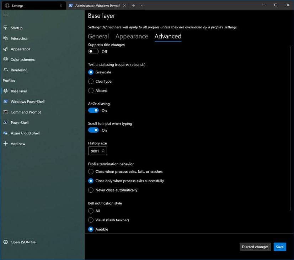
Task: Click the Base layer stack icon
Action: tap(6, 91)
